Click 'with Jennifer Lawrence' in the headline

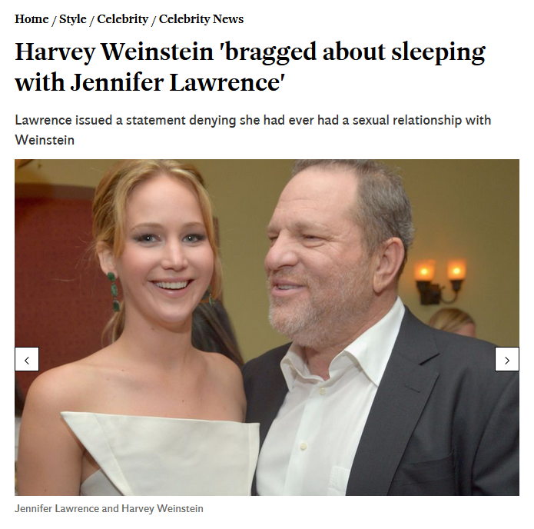pos(150,82)
